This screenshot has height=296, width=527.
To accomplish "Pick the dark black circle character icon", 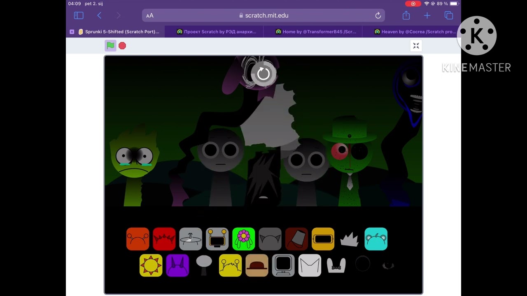I will click(x=363, y=264).
